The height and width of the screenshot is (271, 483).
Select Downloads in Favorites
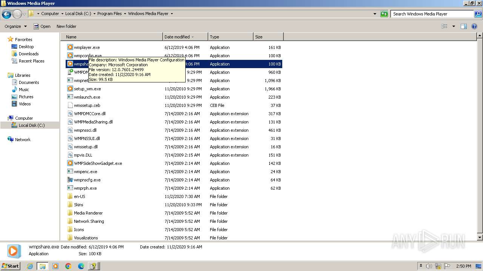[x=29, y=54]
